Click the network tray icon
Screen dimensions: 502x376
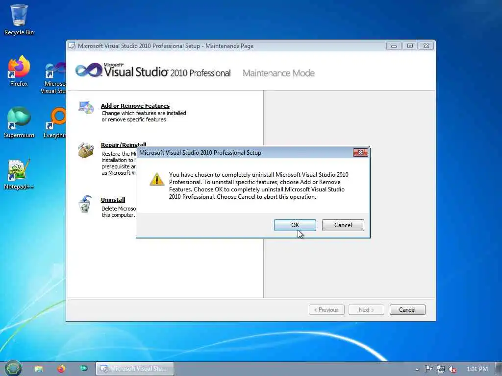coord(441,369)
